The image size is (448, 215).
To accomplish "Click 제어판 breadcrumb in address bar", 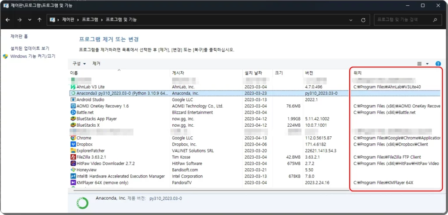I will [68, 20].
